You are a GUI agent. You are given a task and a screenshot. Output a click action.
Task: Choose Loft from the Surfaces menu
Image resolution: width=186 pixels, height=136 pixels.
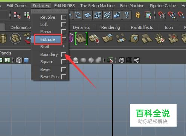[x=44, y=24]
